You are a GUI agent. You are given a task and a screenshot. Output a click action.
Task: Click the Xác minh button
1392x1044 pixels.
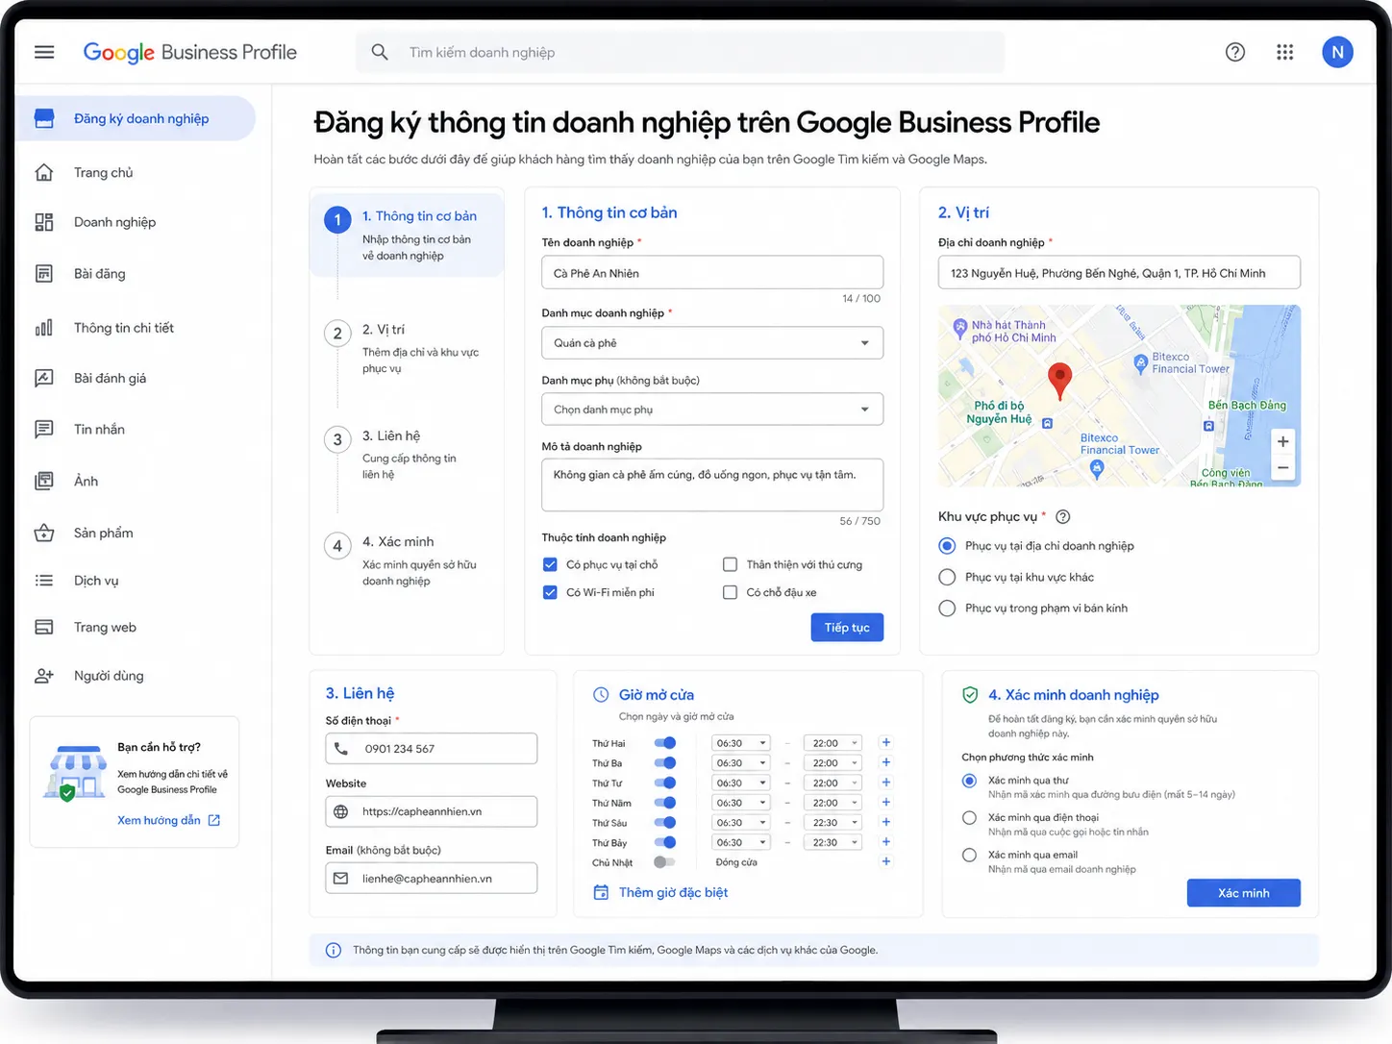pyautogui.click(x=1244, y=893)
